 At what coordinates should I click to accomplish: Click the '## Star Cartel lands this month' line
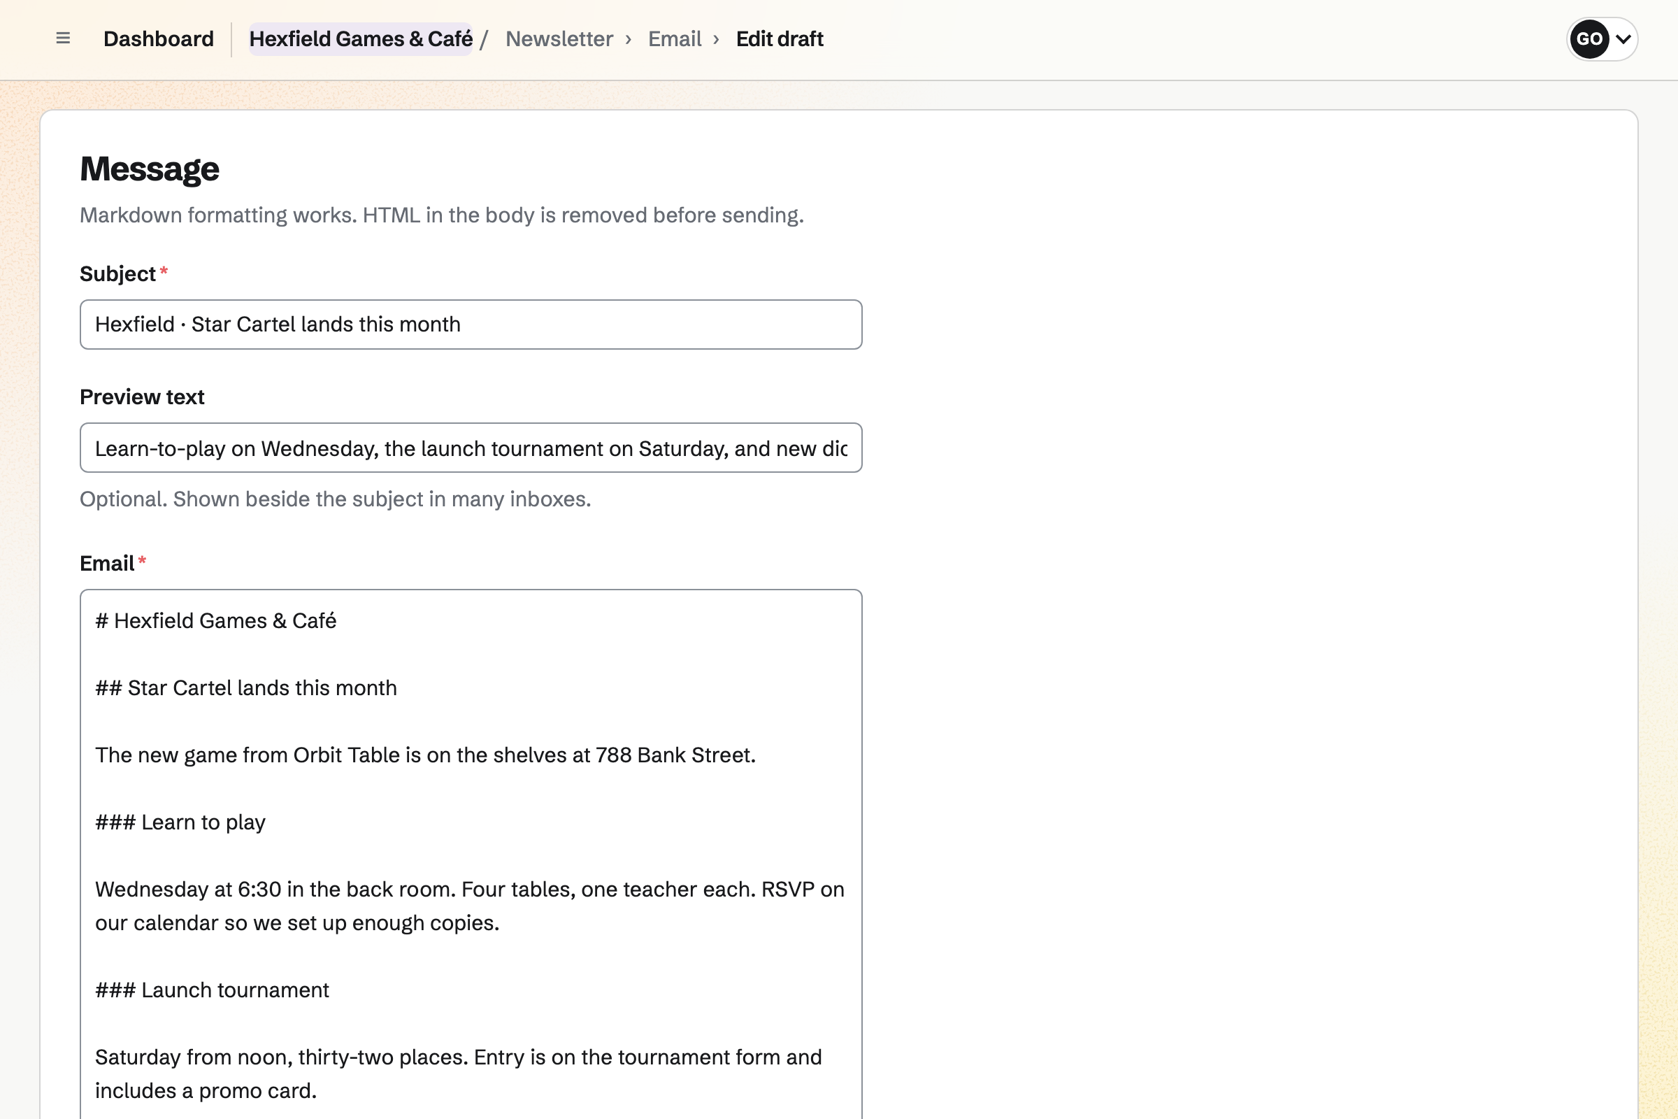click(x=246, y=688)
